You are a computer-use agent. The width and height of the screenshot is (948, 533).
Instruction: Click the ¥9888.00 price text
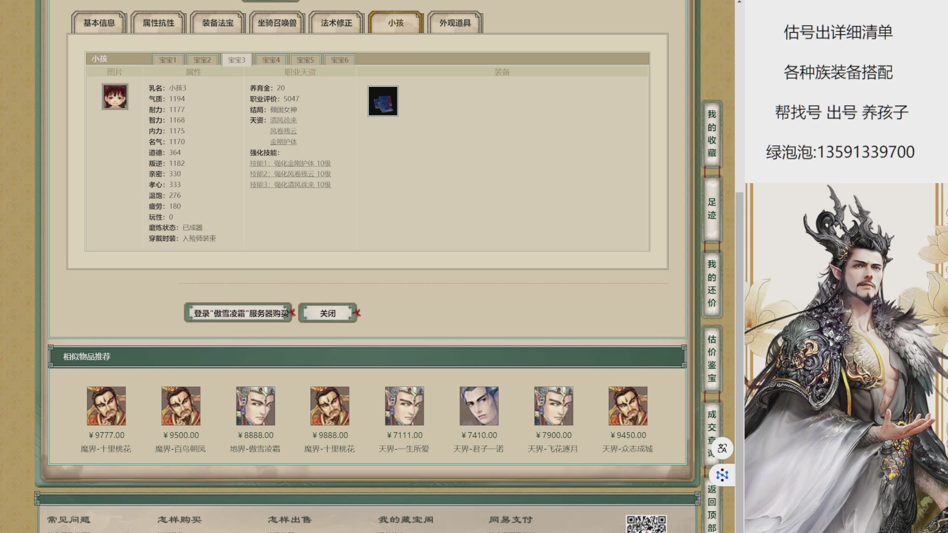[330, 435]
